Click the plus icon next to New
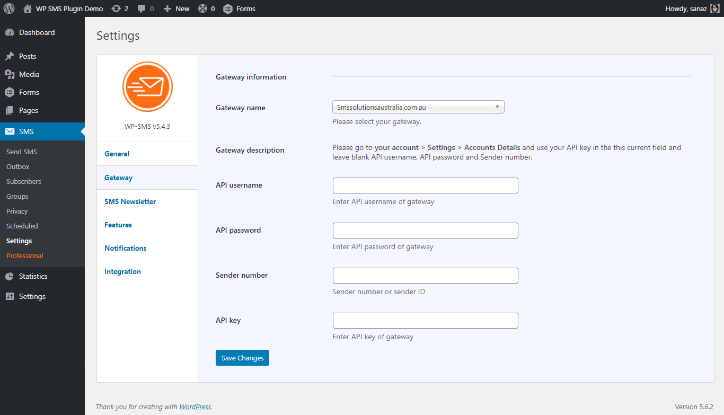724x415 pixels. pyautogui.click(x=167, y=8)
